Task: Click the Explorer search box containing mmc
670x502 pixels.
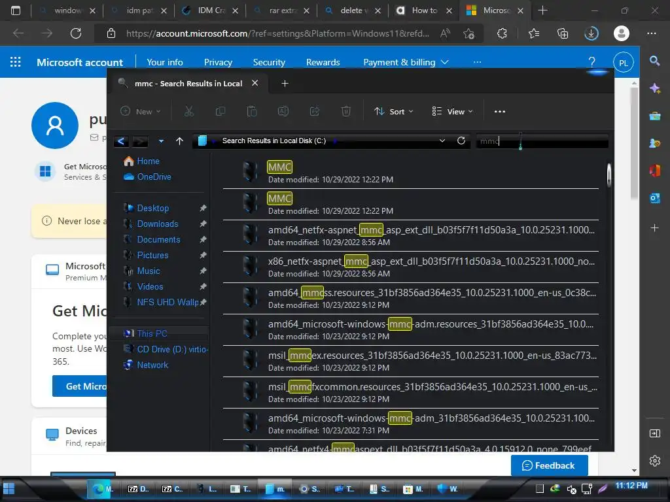Action: [542, 141]
